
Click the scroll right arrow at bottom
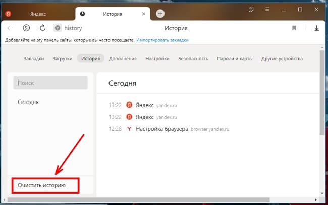coord(316,200)
